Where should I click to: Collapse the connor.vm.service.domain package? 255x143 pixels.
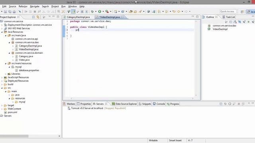click(x=9, y=53)
